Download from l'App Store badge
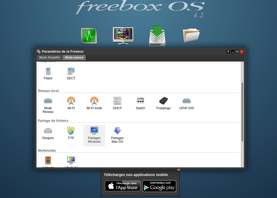277x198 pixels. pos(123,186)
